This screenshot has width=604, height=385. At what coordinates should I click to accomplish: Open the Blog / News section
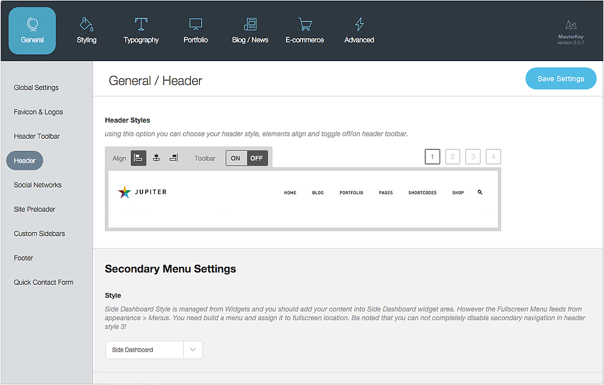[250, 31]
